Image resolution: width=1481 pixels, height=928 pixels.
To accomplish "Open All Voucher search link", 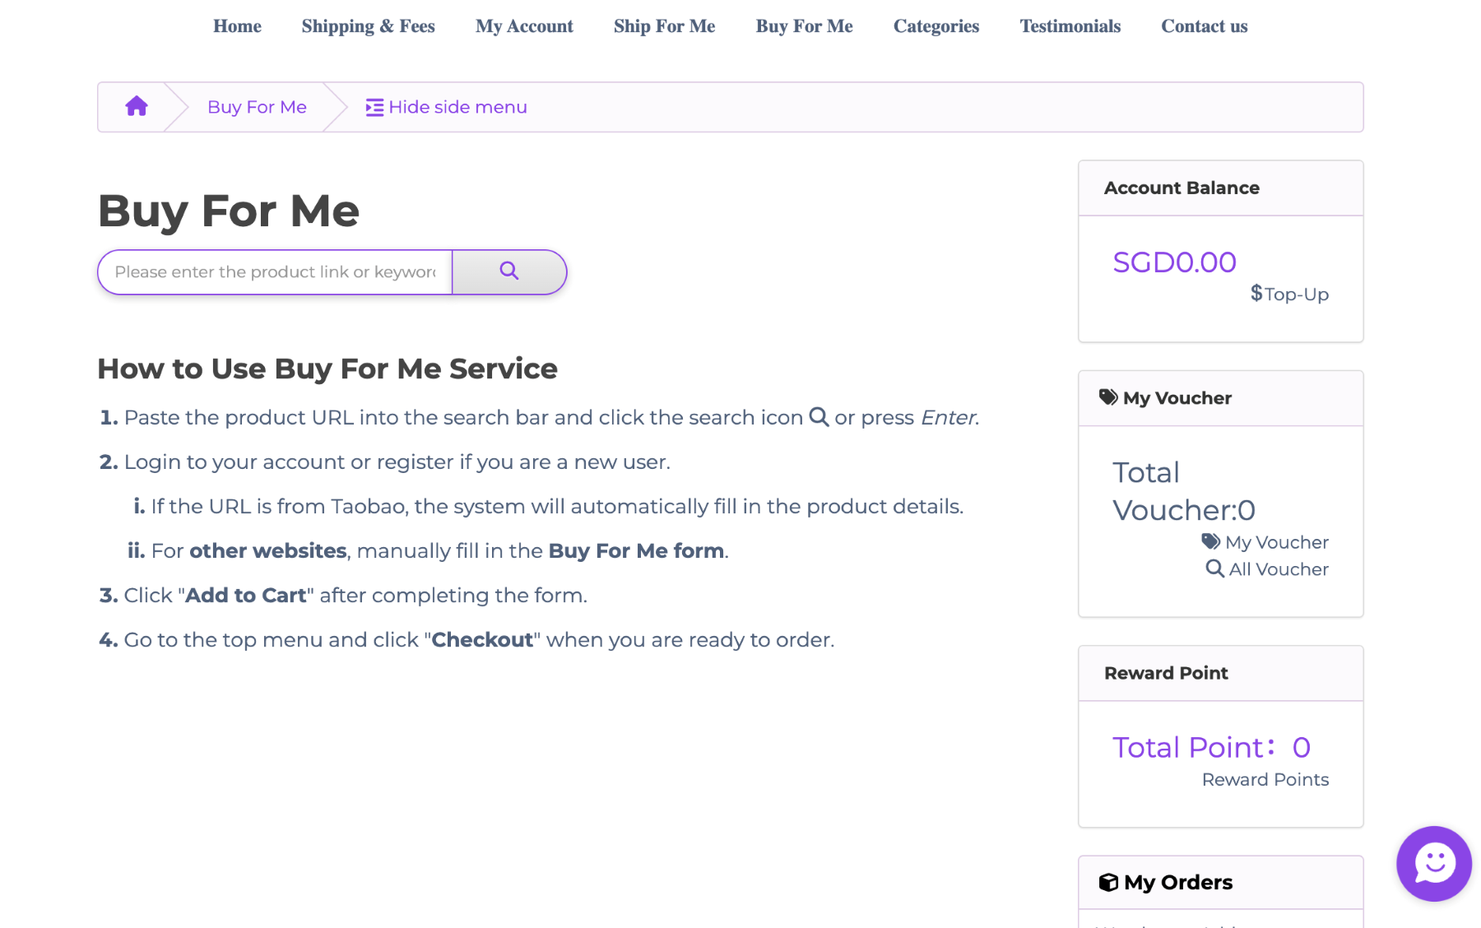I will tap(1267, 569).
